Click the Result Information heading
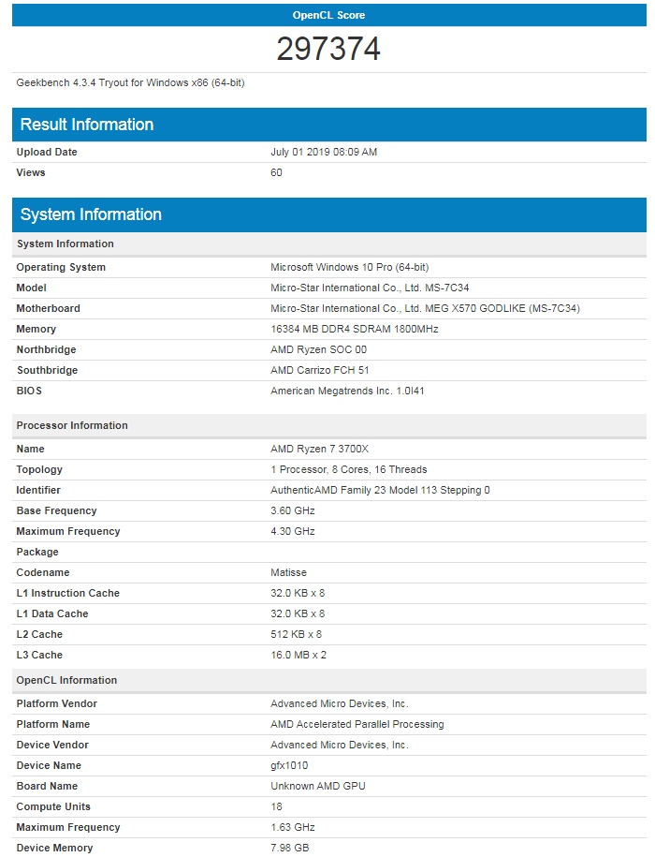This screenshot has height=857, width=655. tap(87, 124)
